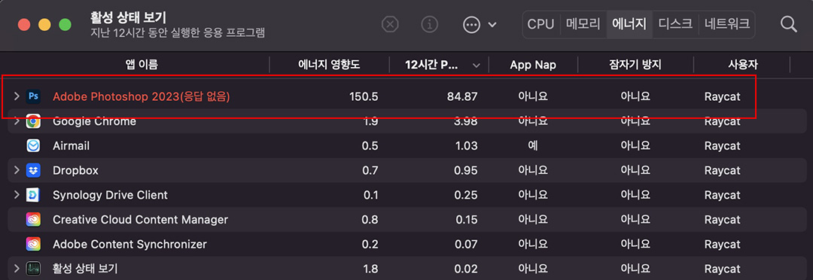The image size is (813, 280).
Task: Click the 0.25 value for Synology Drive
Action: pos(465,195)
